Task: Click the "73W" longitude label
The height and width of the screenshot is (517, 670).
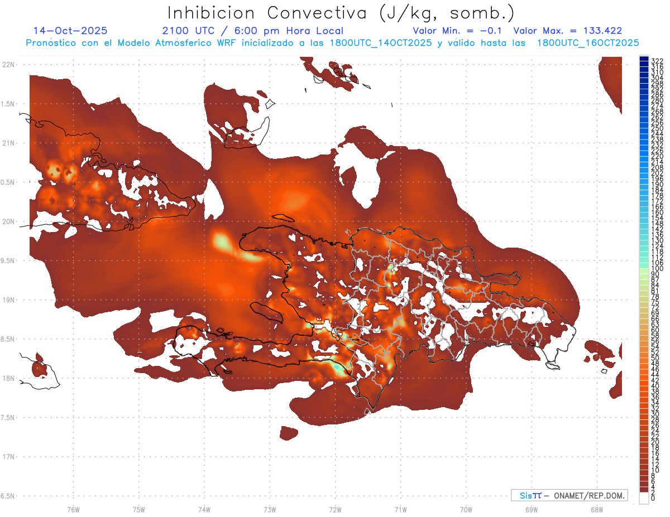Action: [270, 509]
